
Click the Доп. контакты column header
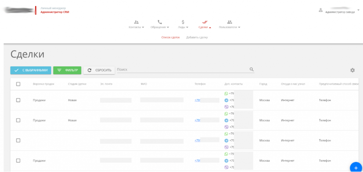click(234, 84)
